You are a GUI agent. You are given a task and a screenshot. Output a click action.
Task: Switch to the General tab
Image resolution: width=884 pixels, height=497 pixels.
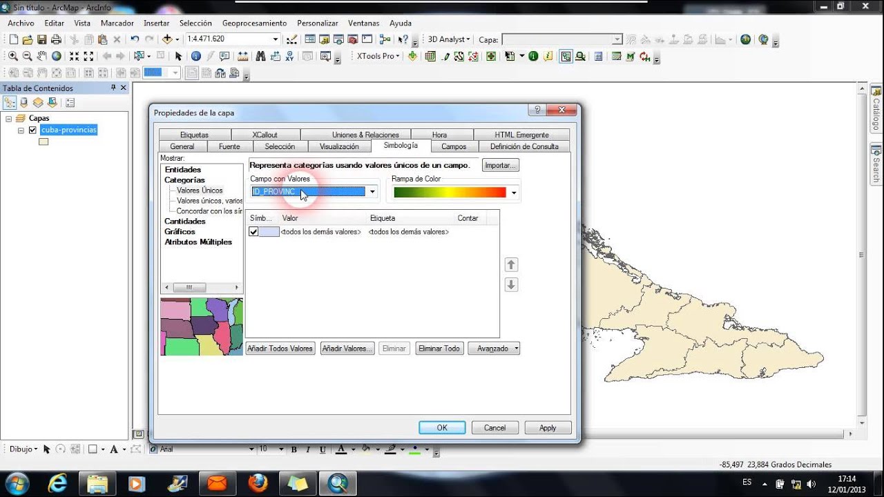pos(182,146)
